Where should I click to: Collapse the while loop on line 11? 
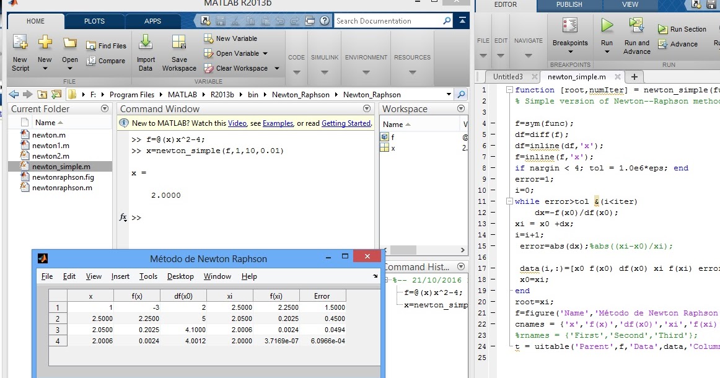coord(509,201)
